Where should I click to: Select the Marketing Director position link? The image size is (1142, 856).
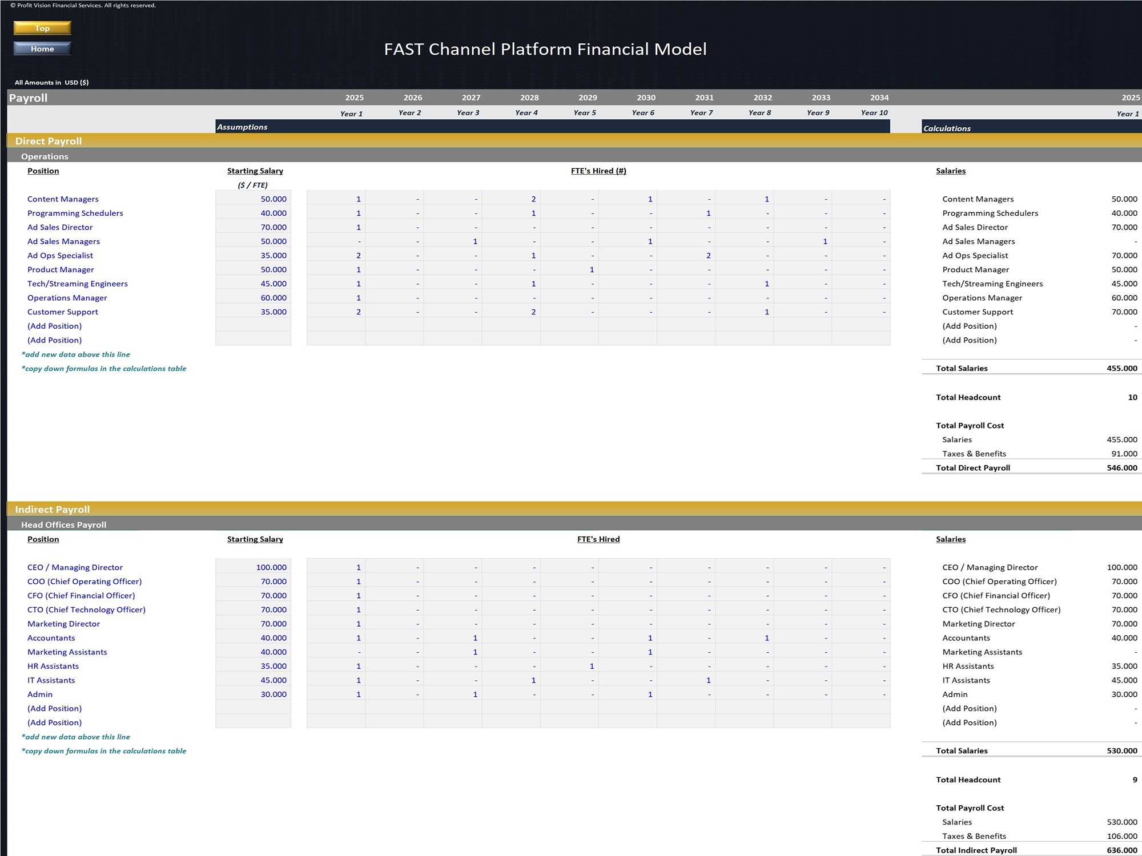click(x=63, y=623)
